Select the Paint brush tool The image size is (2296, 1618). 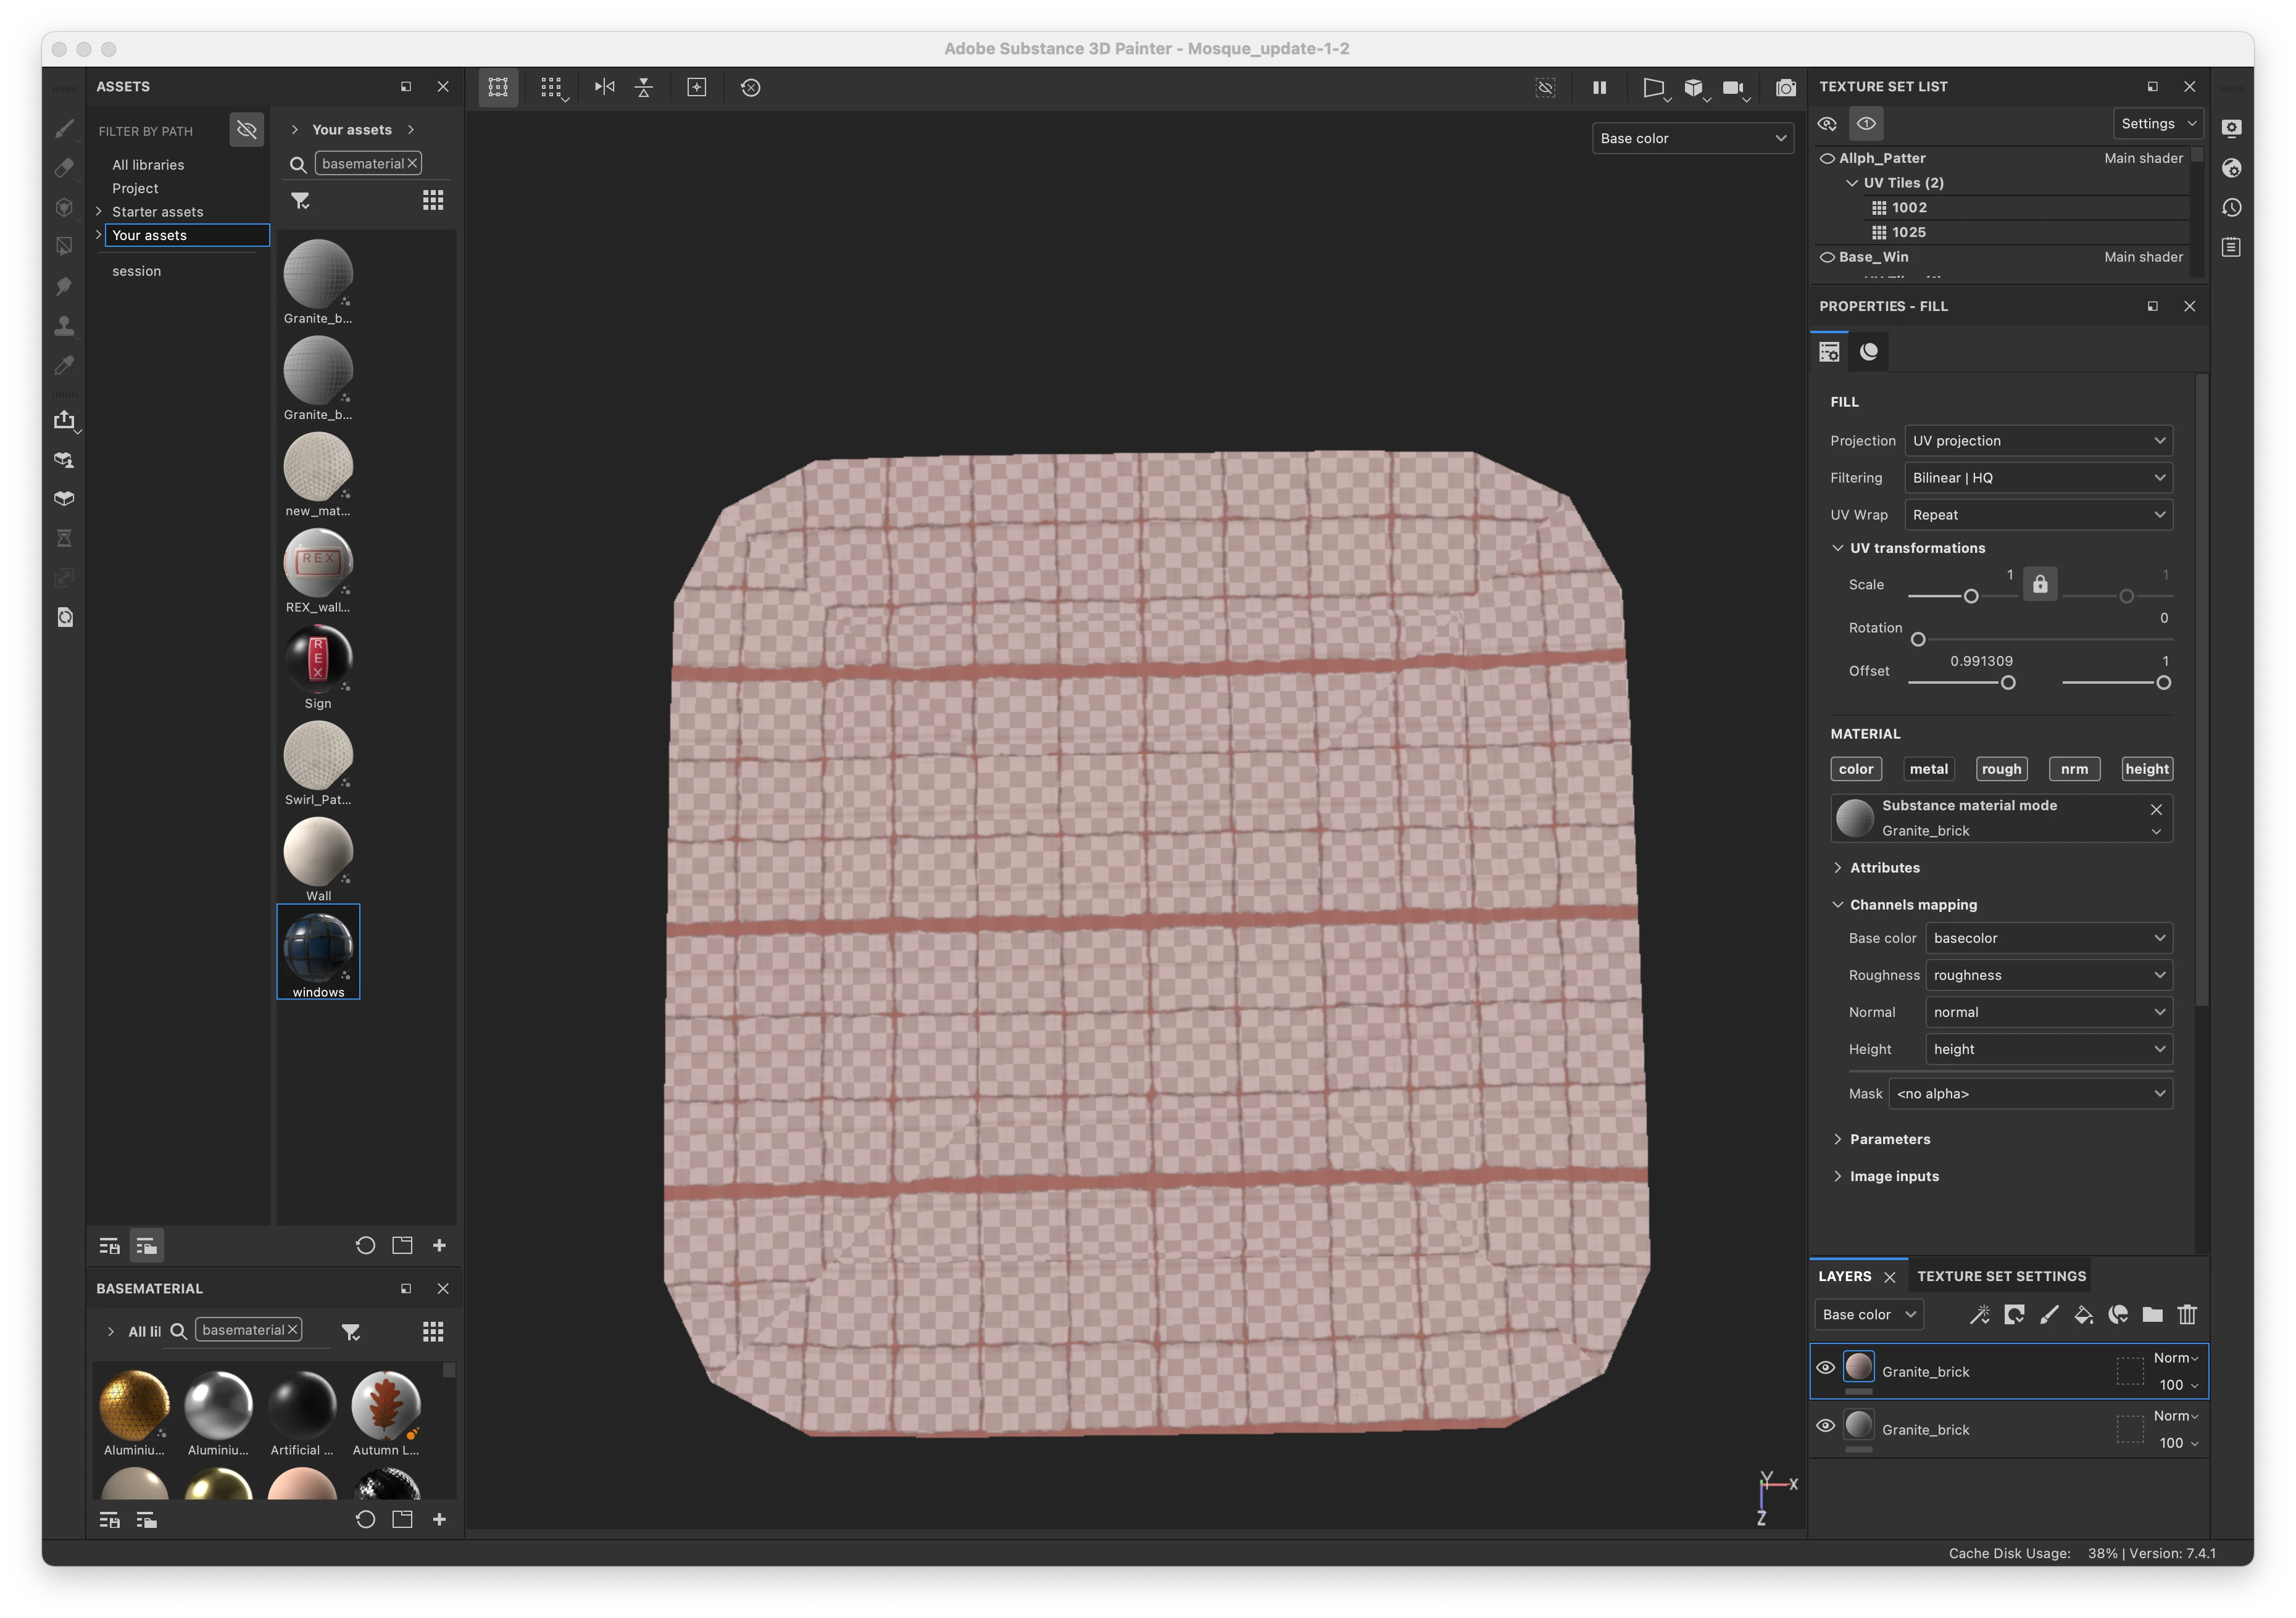tap(64, 129)
